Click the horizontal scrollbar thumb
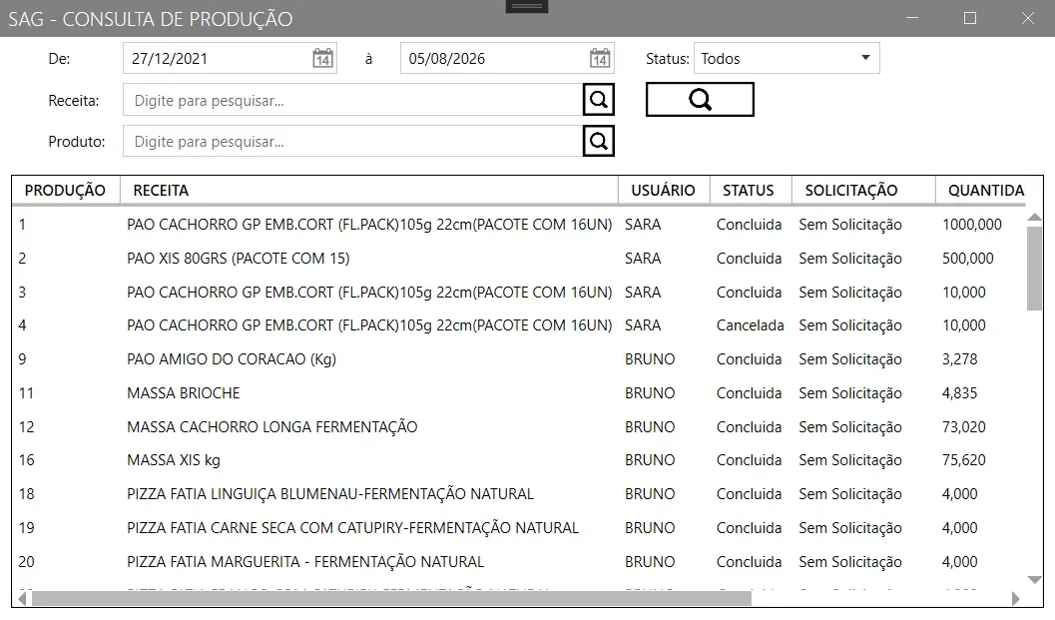Image resolution: width=1055 pixels, height=620 pixels. [391, 598]
